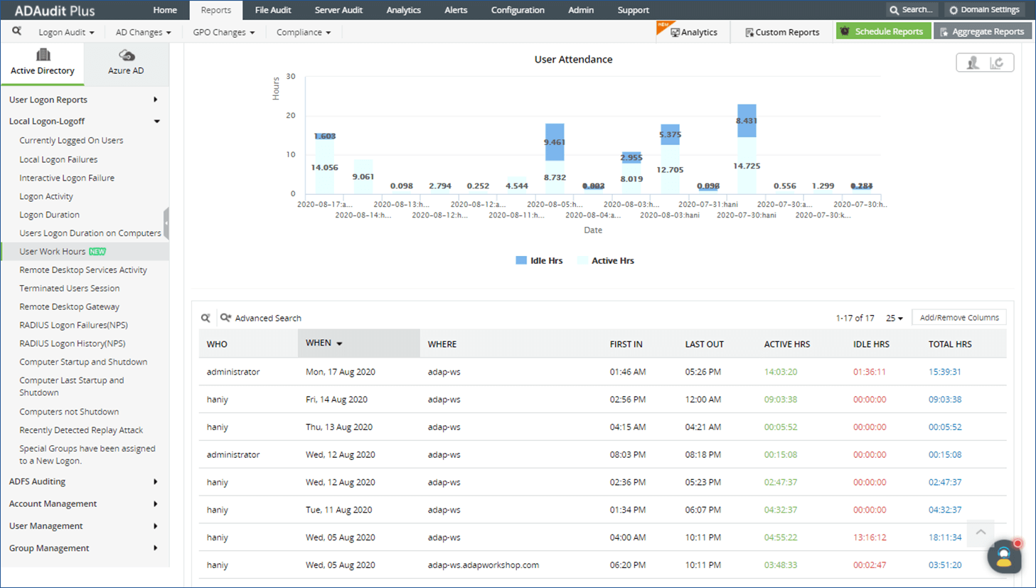1036x588 pixels.
Task: Toggle WHEN column sort order
Action: click(323, 342)
